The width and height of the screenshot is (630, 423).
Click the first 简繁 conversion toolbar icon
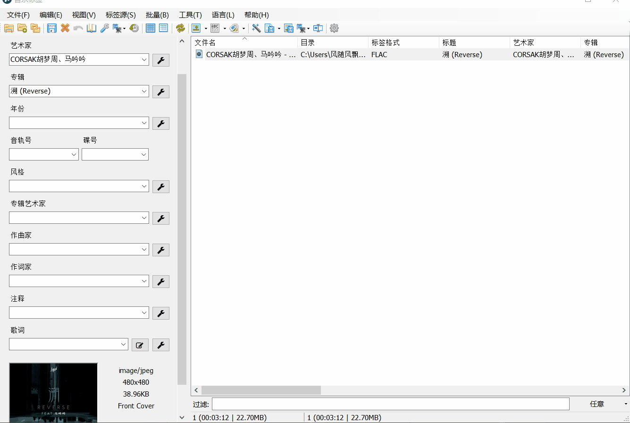[x=118, y=28]
